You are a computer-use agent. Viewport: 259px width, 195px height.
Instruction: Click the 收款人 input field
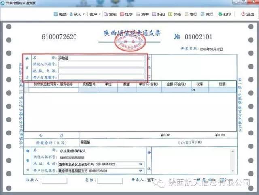tap(55, 180)
